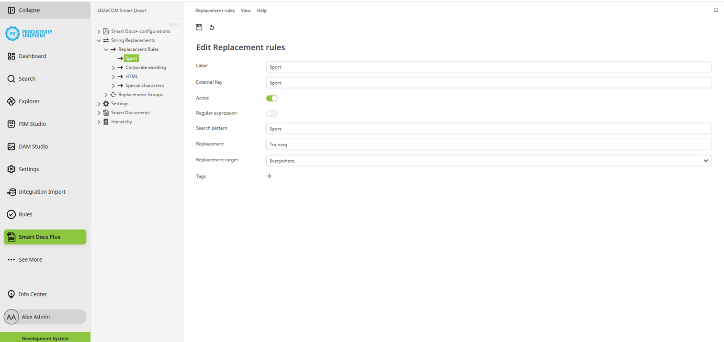Click the Refresh icon next to Save
Screen dimensions: 724x342
pyautogui.click(x=212, y=27)
